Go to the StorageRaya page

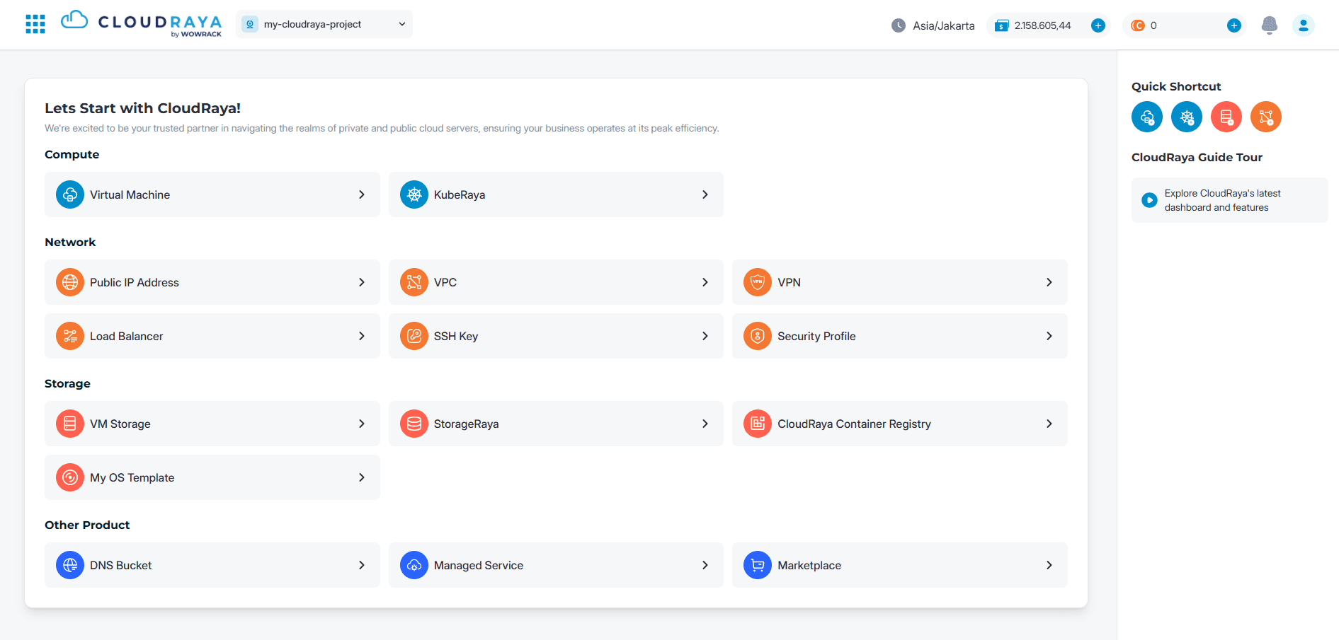[x=555, y=424]
